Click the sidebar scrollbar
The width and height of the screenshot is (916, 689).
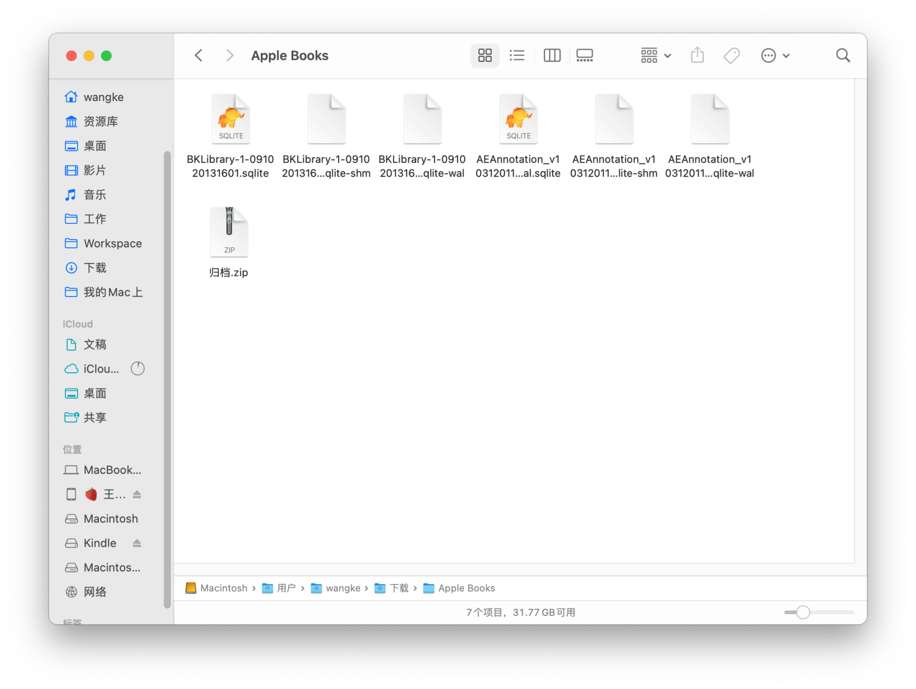(x=167, y=380)
